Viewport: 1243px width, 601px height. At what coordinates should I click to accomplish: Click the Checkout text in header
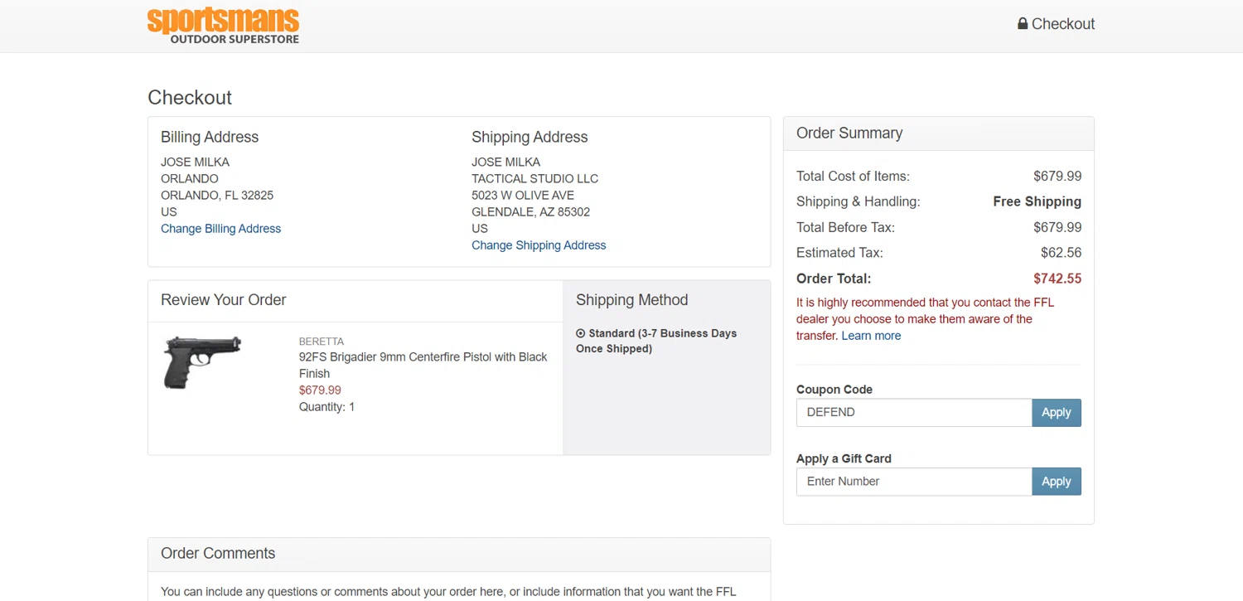1063,24
